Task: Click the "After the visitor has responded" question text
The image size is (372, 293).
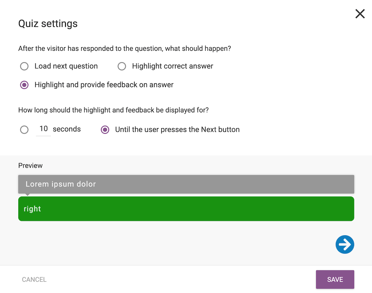Action: tap(125, 49)
